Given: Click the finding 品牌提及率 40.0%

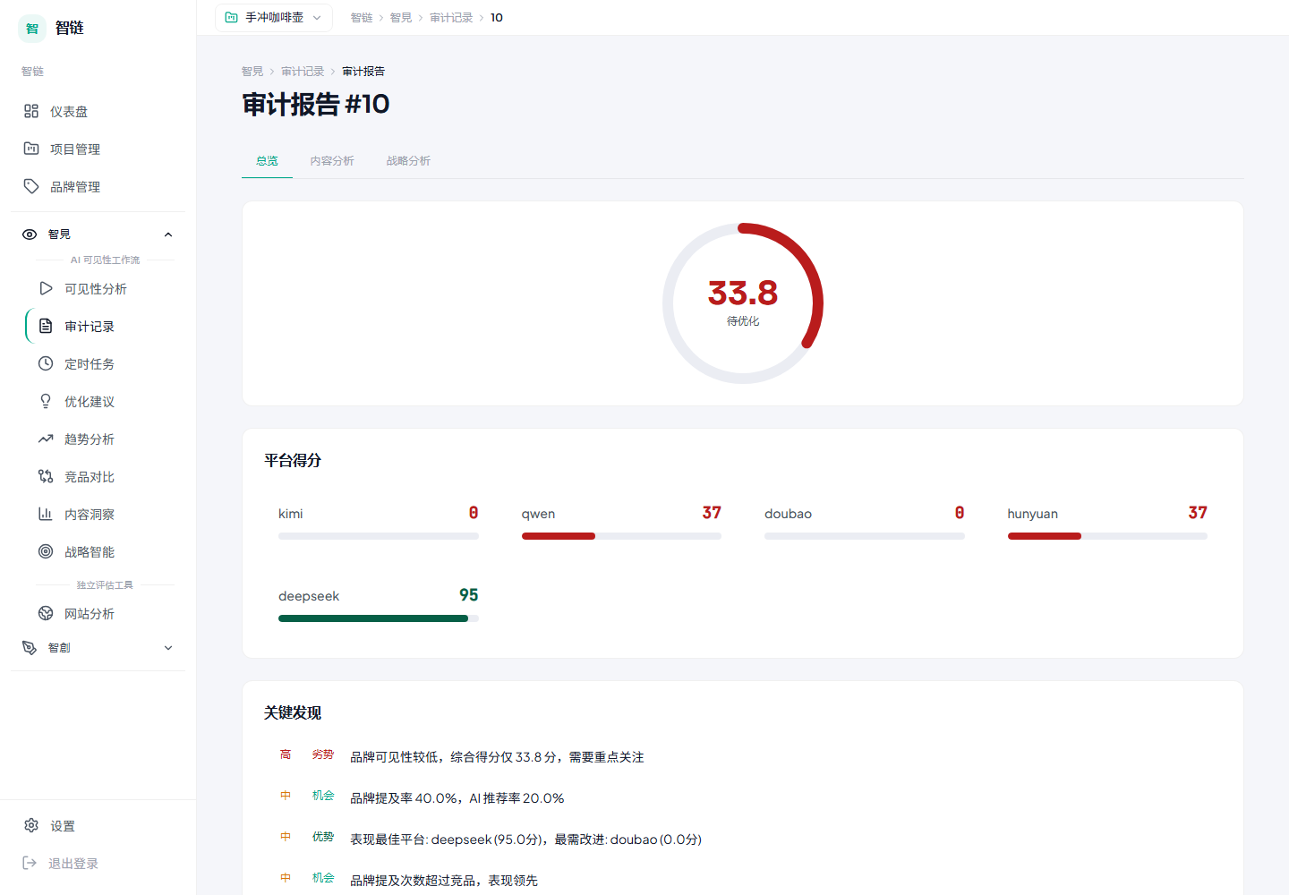Looking at the screenshot, I should click(x=457, y=798).
